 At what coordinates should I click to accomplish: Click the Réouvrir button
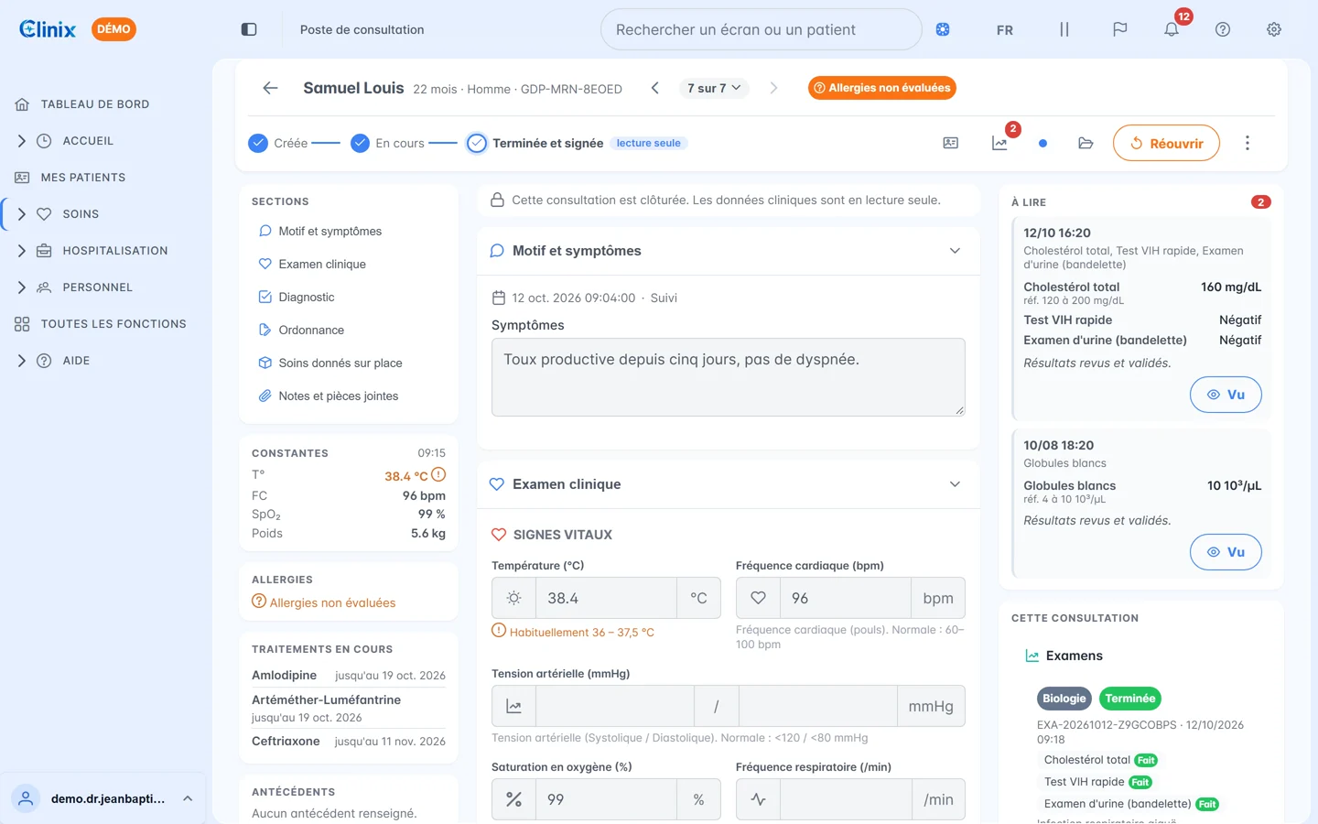click(1166, 143)
